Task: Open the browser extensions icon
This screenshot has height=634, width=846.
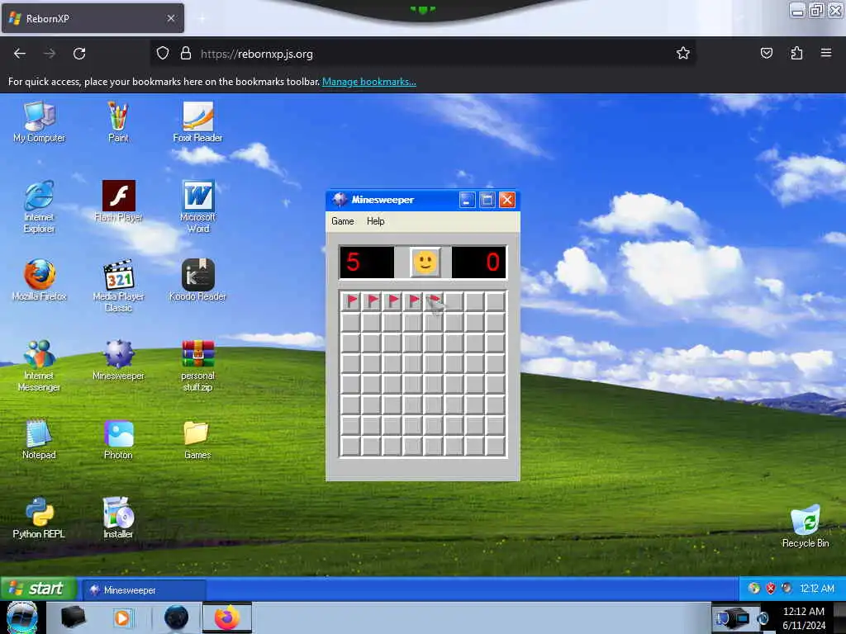Action: (796, 53)
